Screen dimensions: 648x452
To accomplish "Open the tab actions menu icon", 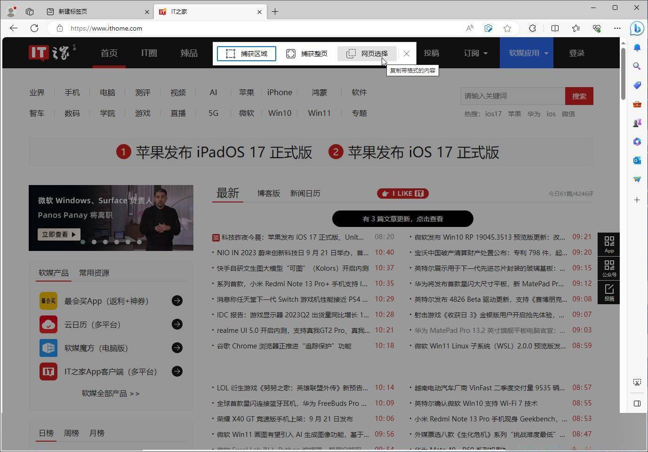I will [30, 11].
